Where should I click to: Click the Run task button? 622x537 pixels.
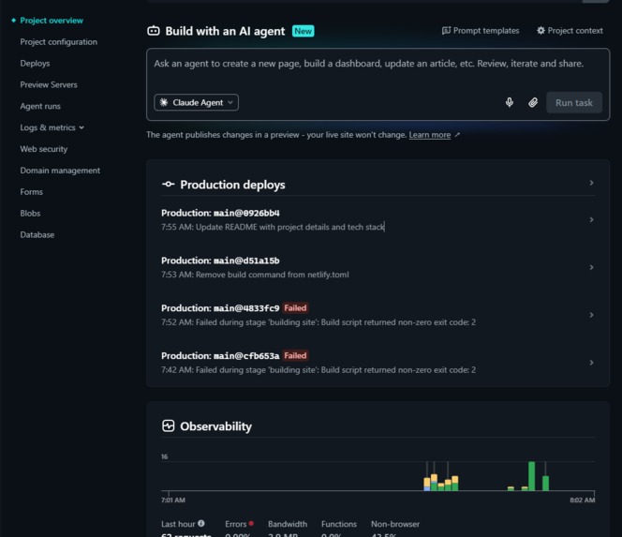tap(574, 102)
